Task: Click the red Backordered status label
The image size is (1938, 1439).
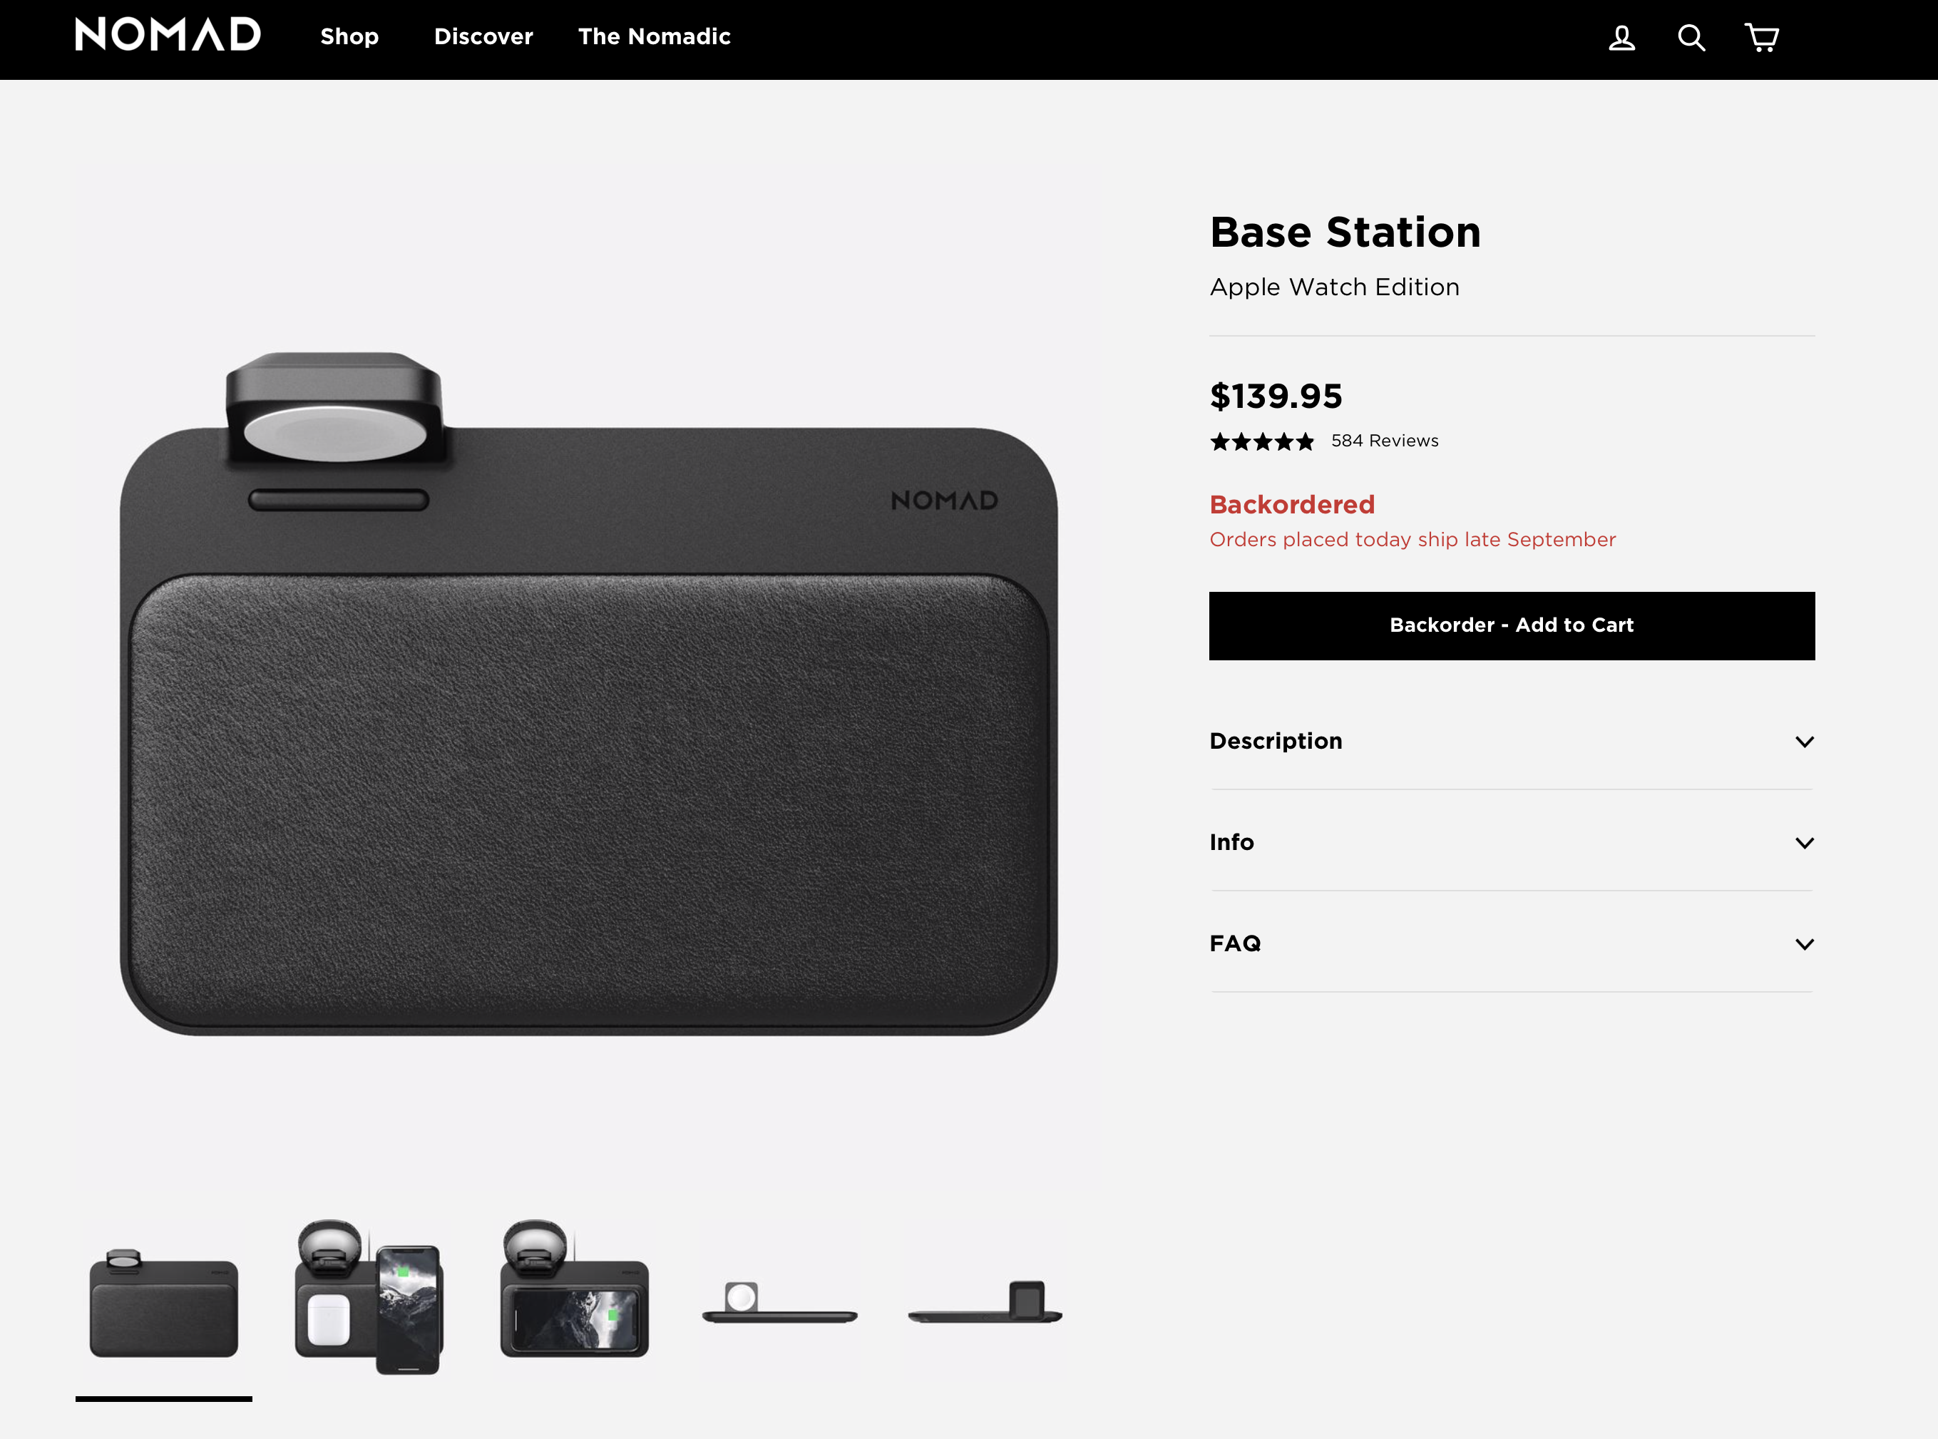Action: click(x=1292, y=504)
